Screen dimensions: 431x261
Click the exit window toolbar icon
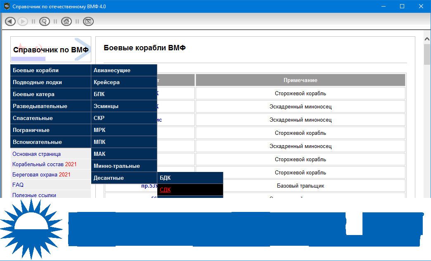pyautogui.click(x=88, y=21)
